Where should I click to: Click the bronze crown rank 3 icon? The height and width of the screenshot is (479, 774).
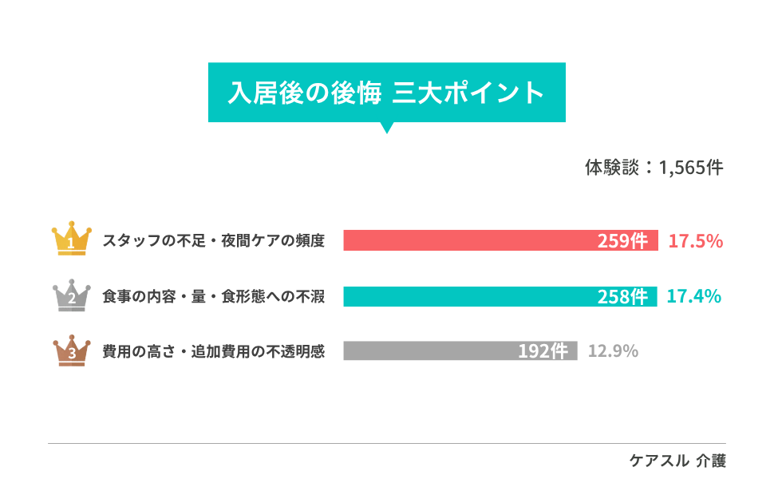(72, 350)
